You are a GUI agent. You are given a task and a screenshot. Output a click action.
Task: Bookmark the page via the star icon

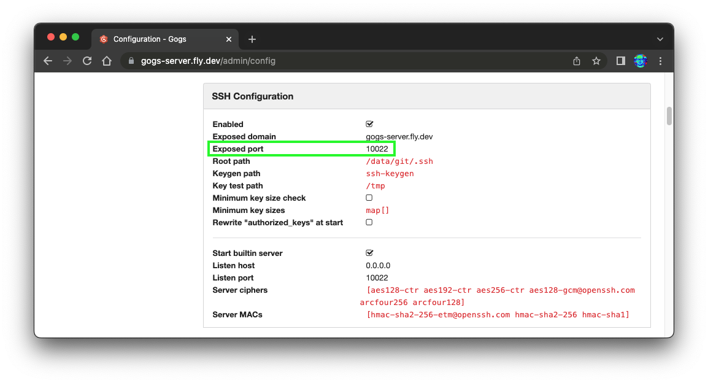point(596,61)
